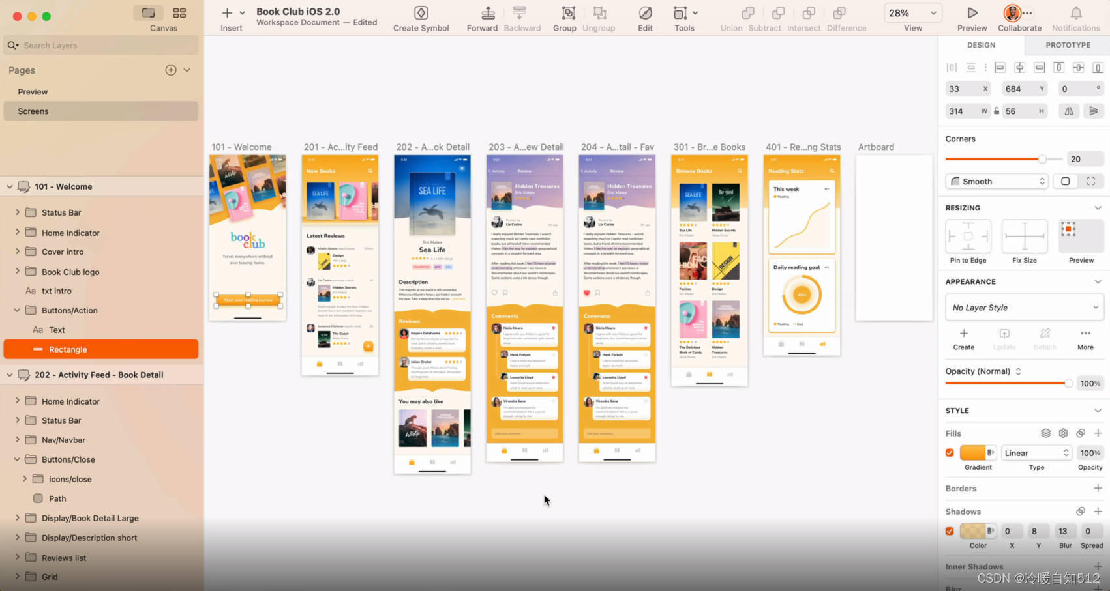Select the Screens page
The height and width of the screenshot is (591, 1110).
(101, 111)
